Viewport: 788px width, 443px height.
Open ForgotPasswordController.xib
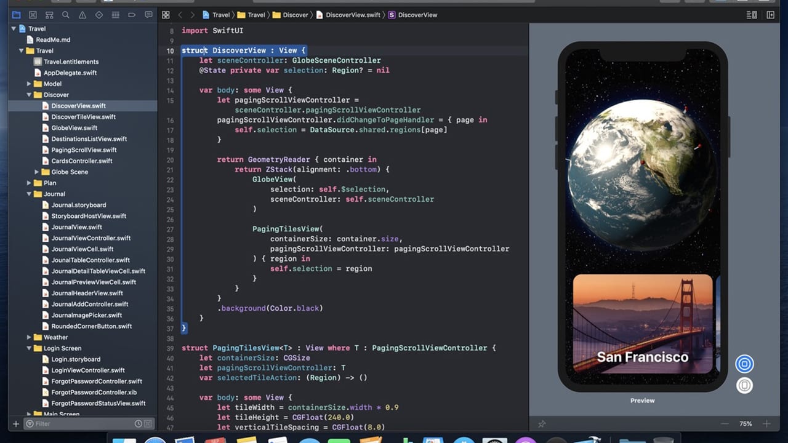[x=94, y=393]
